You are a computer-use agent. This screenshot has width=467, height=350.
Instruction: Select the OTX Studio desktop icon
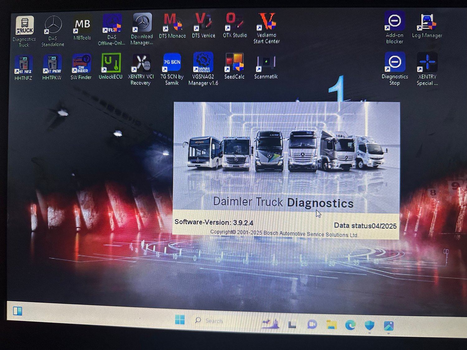tap(235, 25)
